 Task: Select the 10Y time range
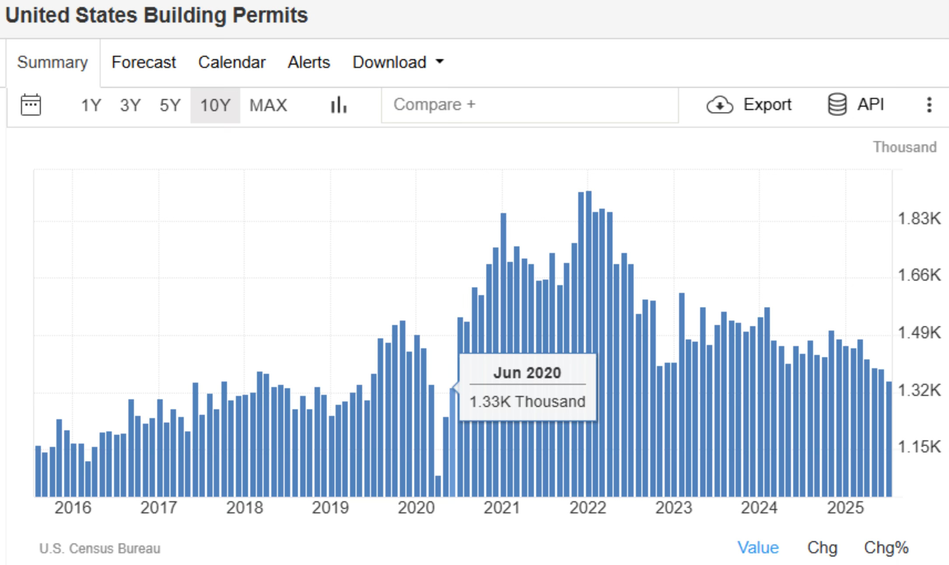[x=215, y=105]
